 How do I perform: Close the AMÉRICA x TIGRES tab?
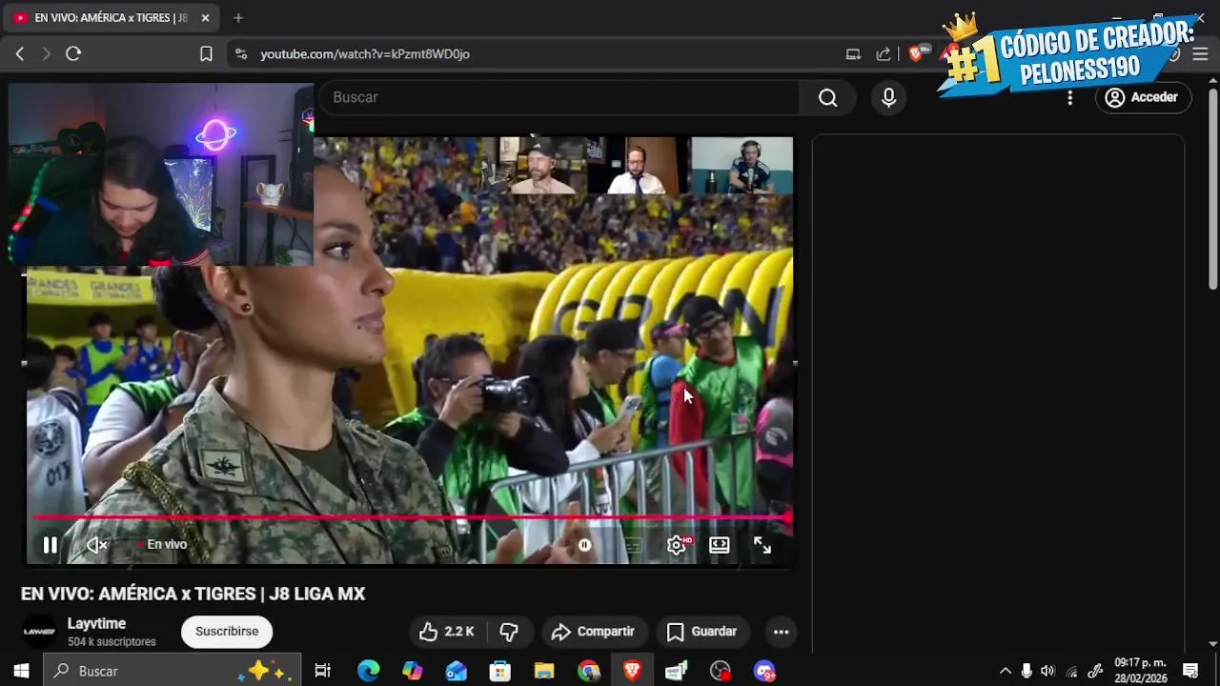coord(205,18)
